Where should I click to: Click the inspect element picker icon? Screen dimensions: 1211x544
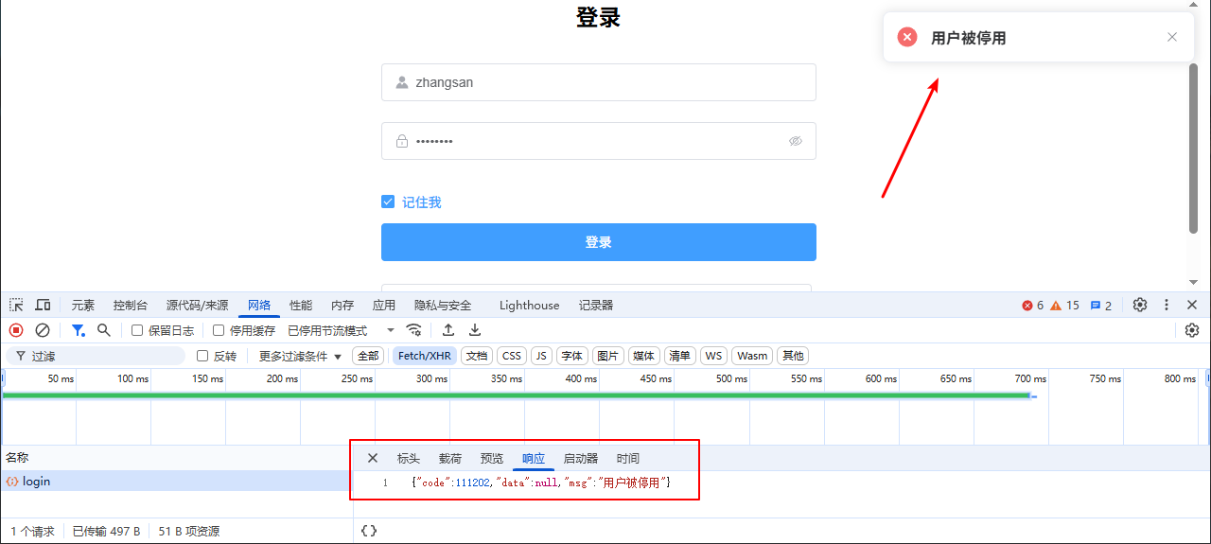pyautogui.click(x=17, y=305)
